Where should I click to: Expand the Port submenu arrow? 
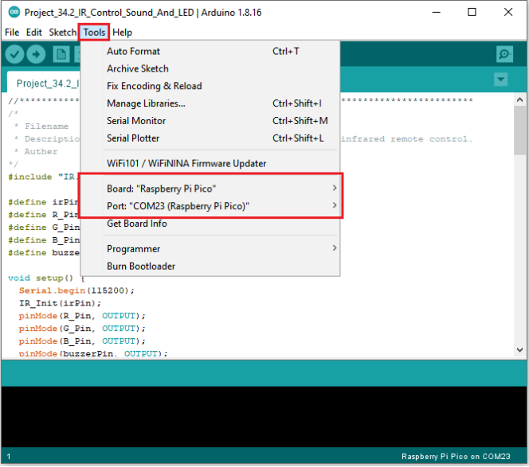(x=335, y=205)
